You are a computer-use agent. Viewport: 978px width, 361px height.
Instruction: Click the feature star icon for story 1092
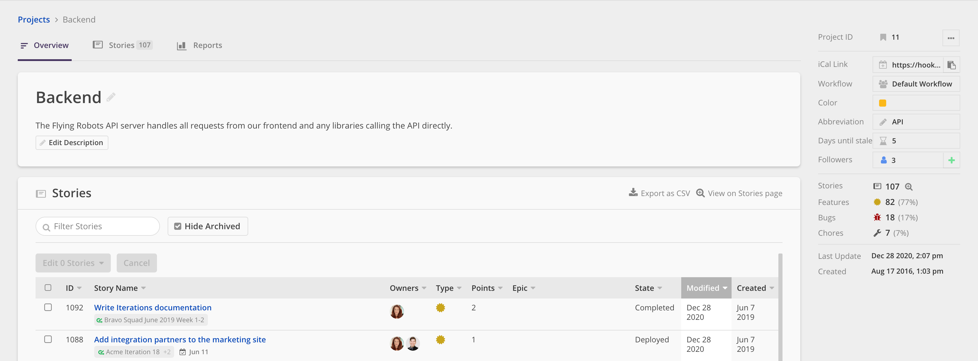point(440,308)
